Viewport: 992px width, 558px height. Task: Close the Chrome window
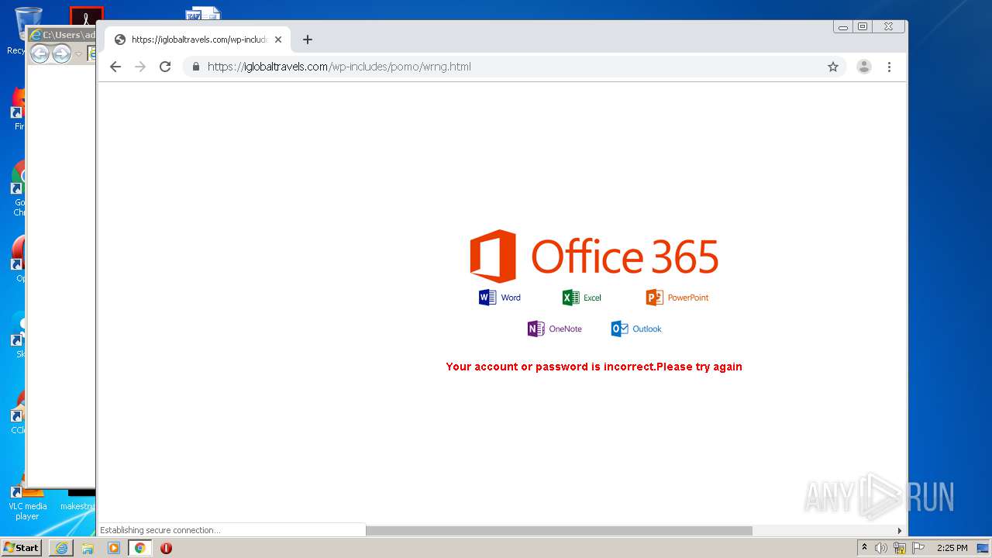pos(888,26)
